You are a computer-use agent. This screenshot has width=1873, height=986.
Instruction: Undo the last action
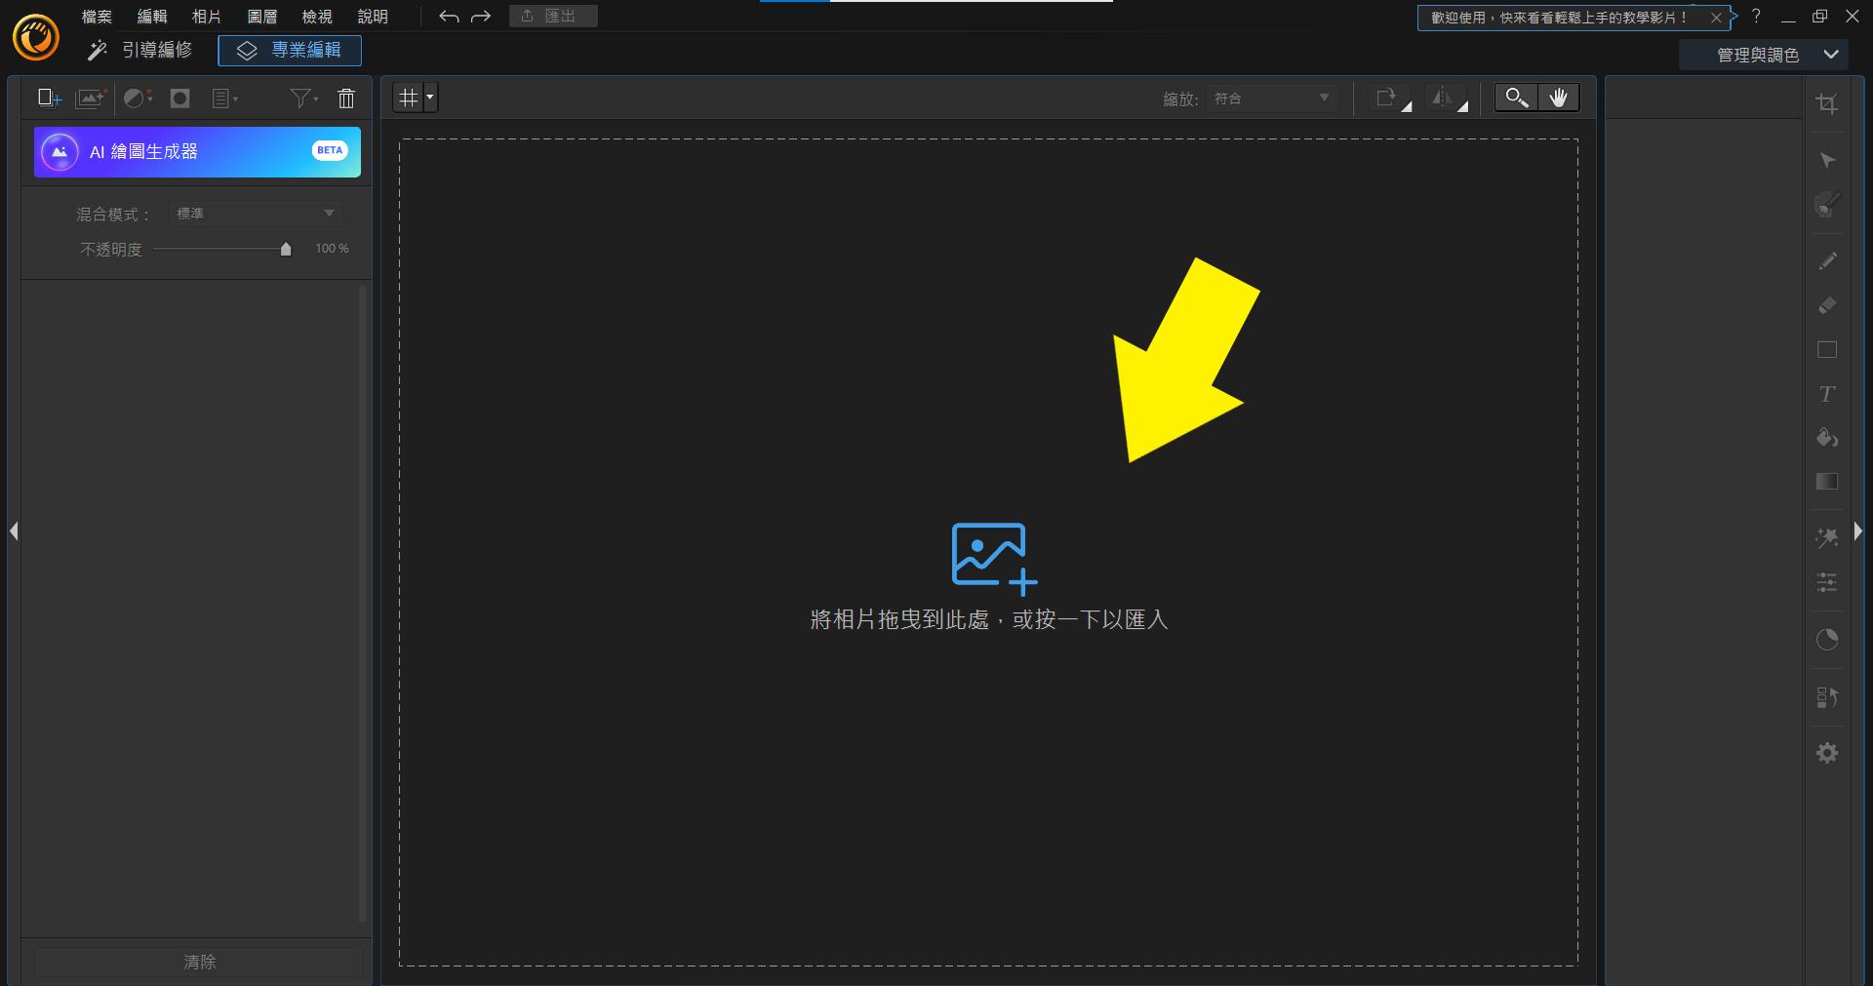(449, 17)
